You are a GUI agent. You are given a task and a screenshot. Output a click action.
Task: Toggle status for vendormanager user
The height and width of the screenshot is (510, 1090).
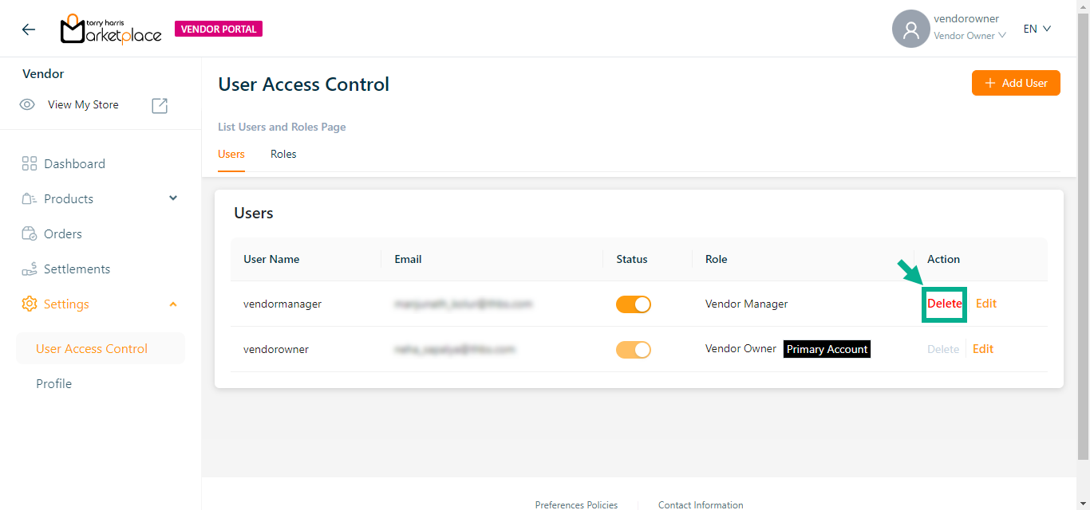click(x=633, y=304)
